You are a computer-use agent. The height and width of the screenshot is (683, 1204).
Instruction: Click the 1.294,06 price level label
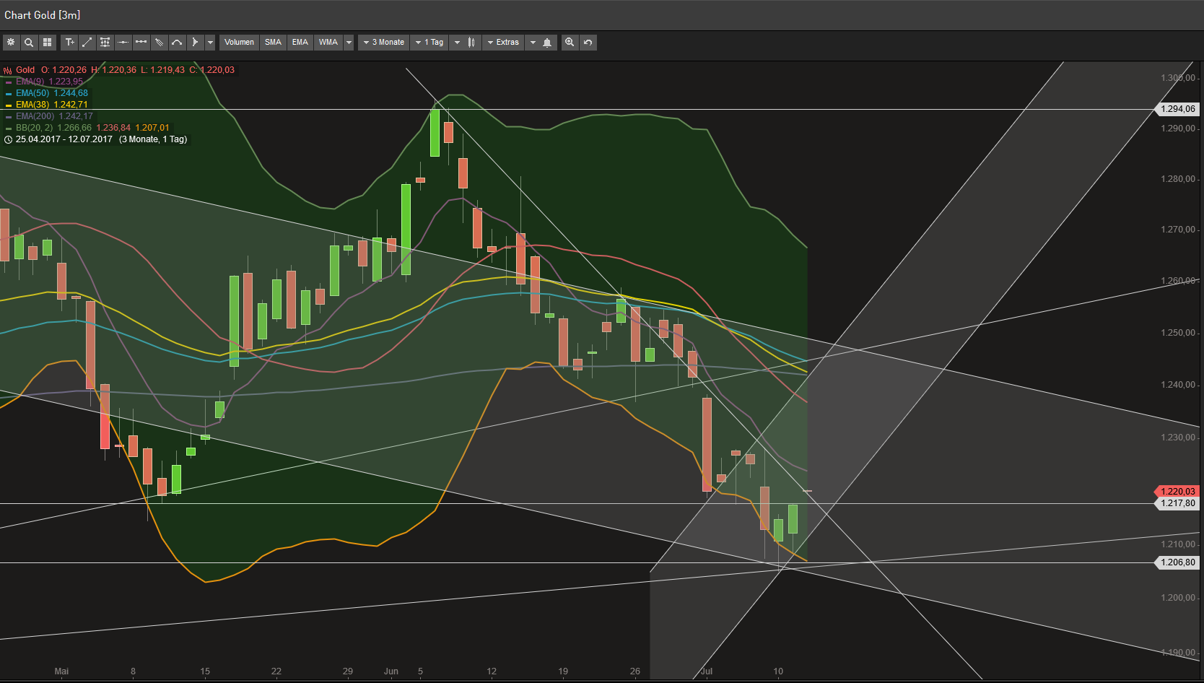click(x=1177, y=109)
